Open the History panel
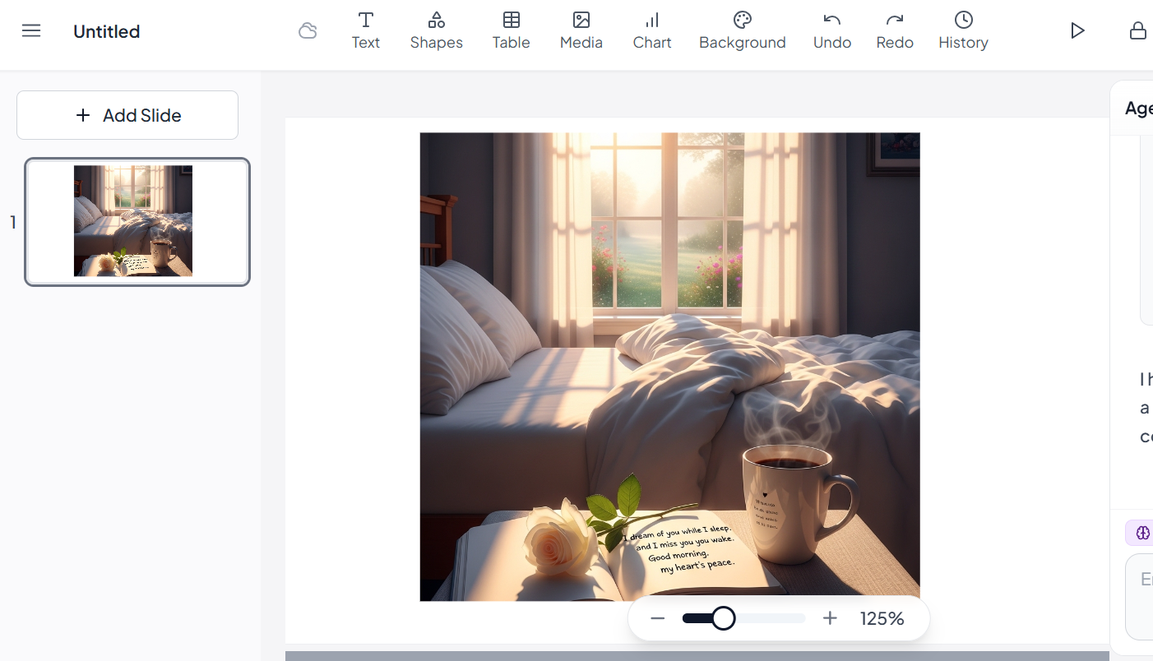 click(964, 31)
